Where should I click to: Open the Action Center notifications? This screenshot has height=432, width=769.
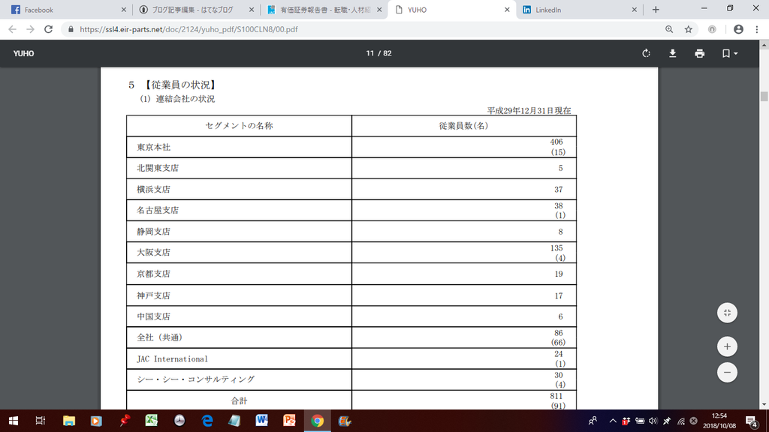pos(751,421)
